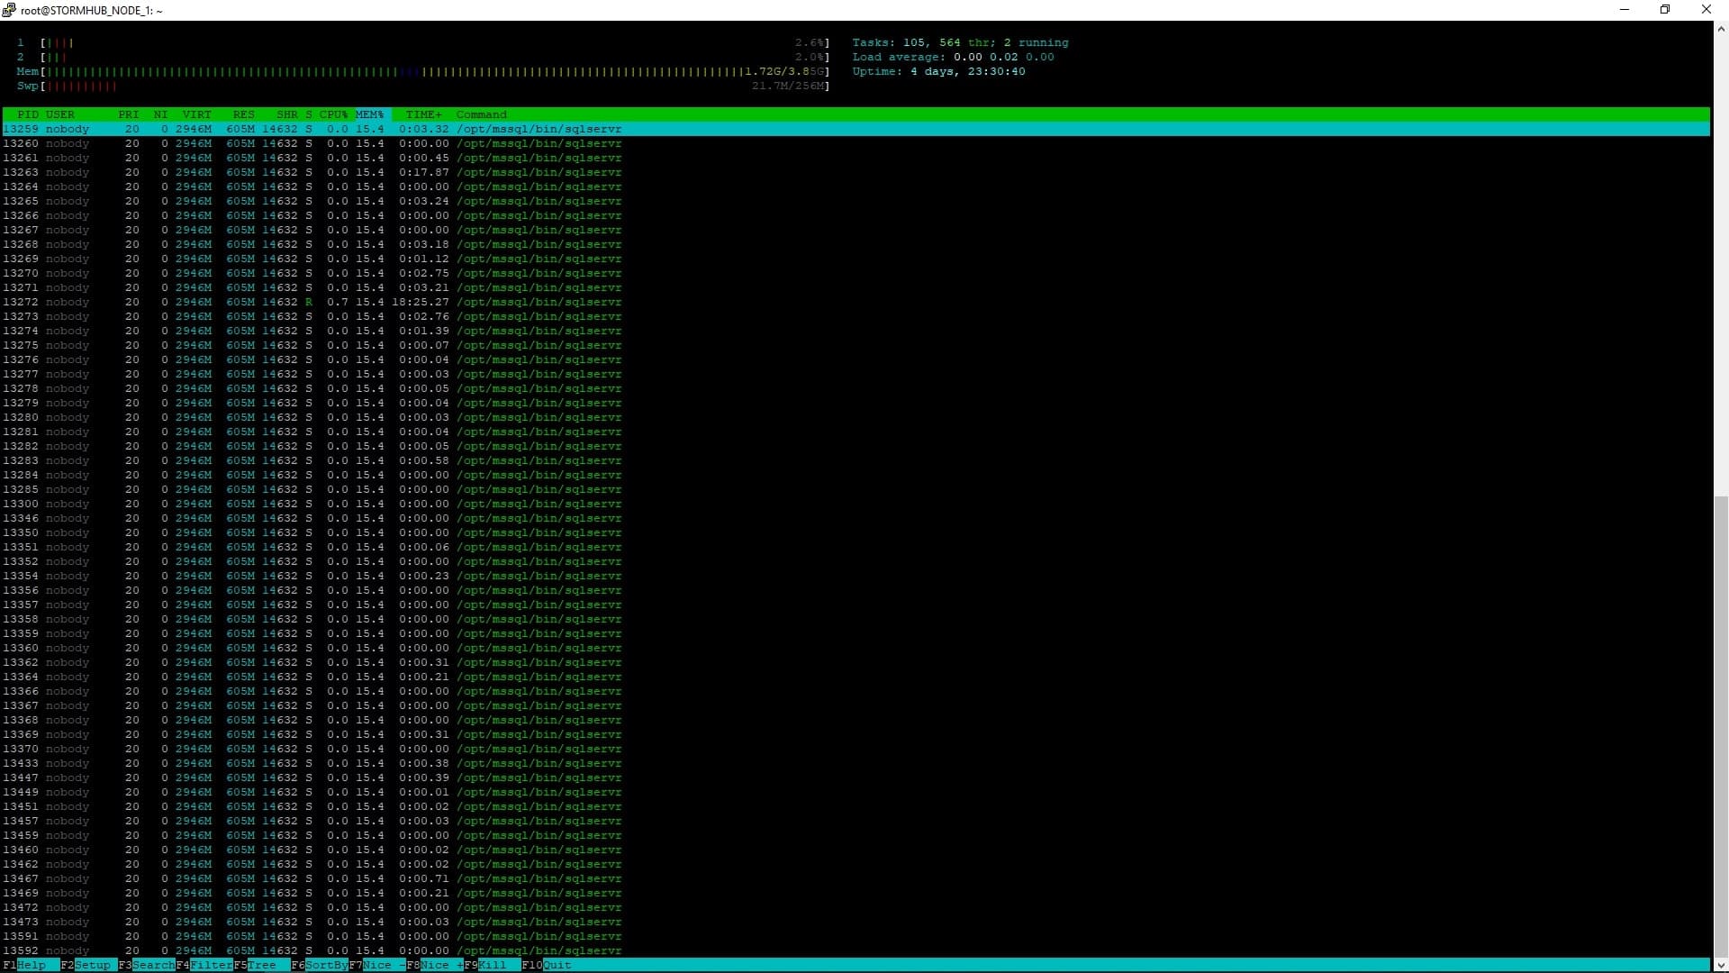The image size is (1729, 973).
Task: Select process row with PID 13300
Action: 312,504
